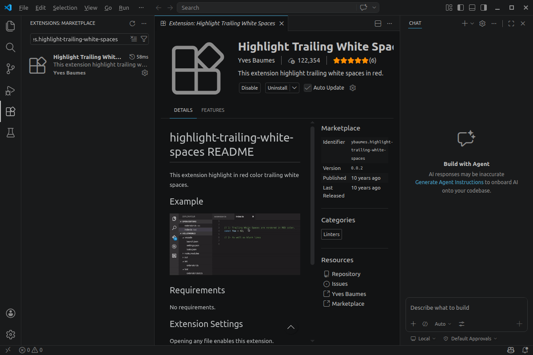Image resolution: width=533 pixels, height=355 pixels.
Task: Maximize the chat panel
Action: point(511,24)
